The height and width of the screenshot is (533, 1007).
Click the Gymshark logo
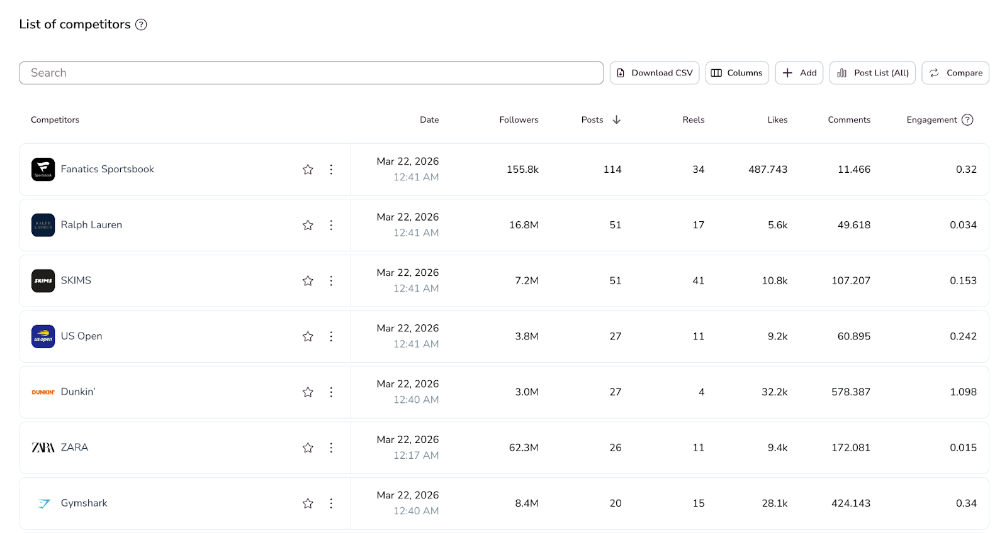pos(43,503)
